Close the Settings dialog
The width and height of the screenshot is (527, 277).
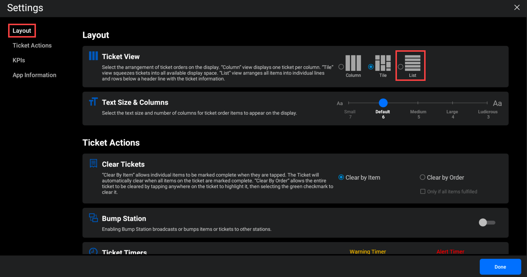pos(517,8)
